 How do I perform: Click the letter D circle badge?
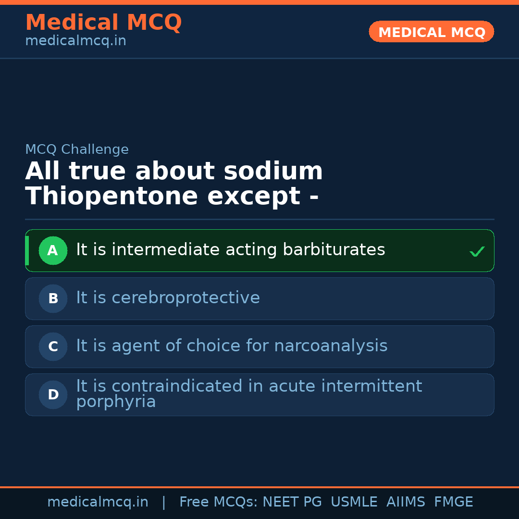pos(53,395)
